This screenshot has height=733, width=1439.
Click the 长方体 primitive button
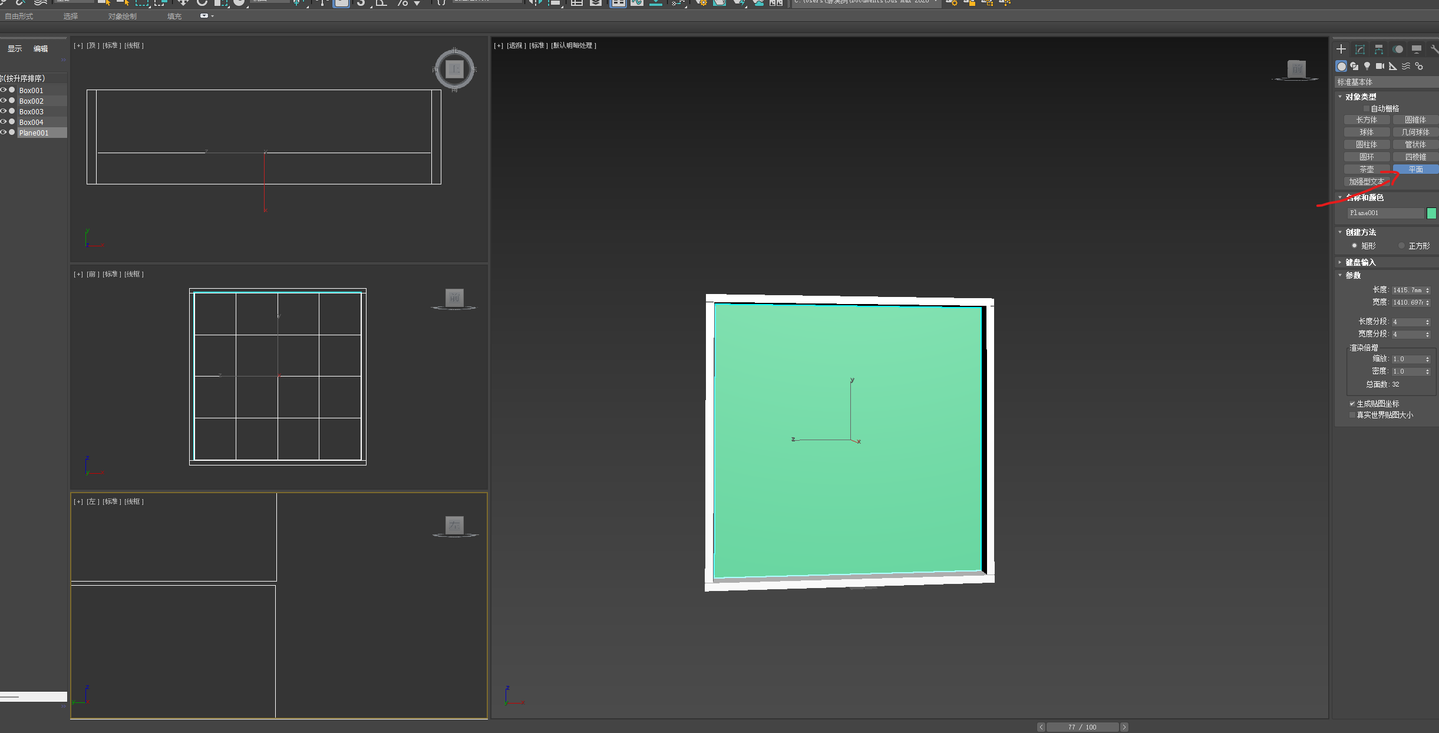click(1367, 120)
